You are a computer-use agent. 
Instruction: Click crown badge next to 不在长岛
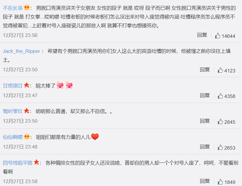tap(27, 7)
